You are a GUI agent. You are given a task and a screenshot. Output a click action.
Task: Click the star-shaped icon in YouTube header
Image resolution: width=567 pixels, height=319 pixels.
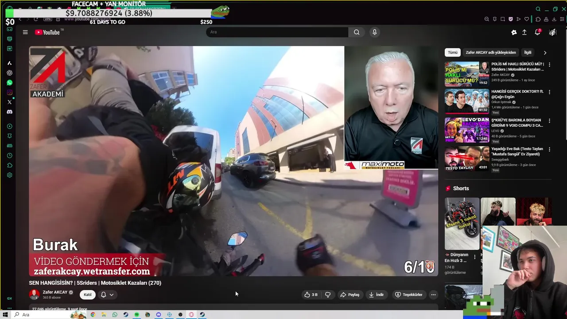point(514,32)
